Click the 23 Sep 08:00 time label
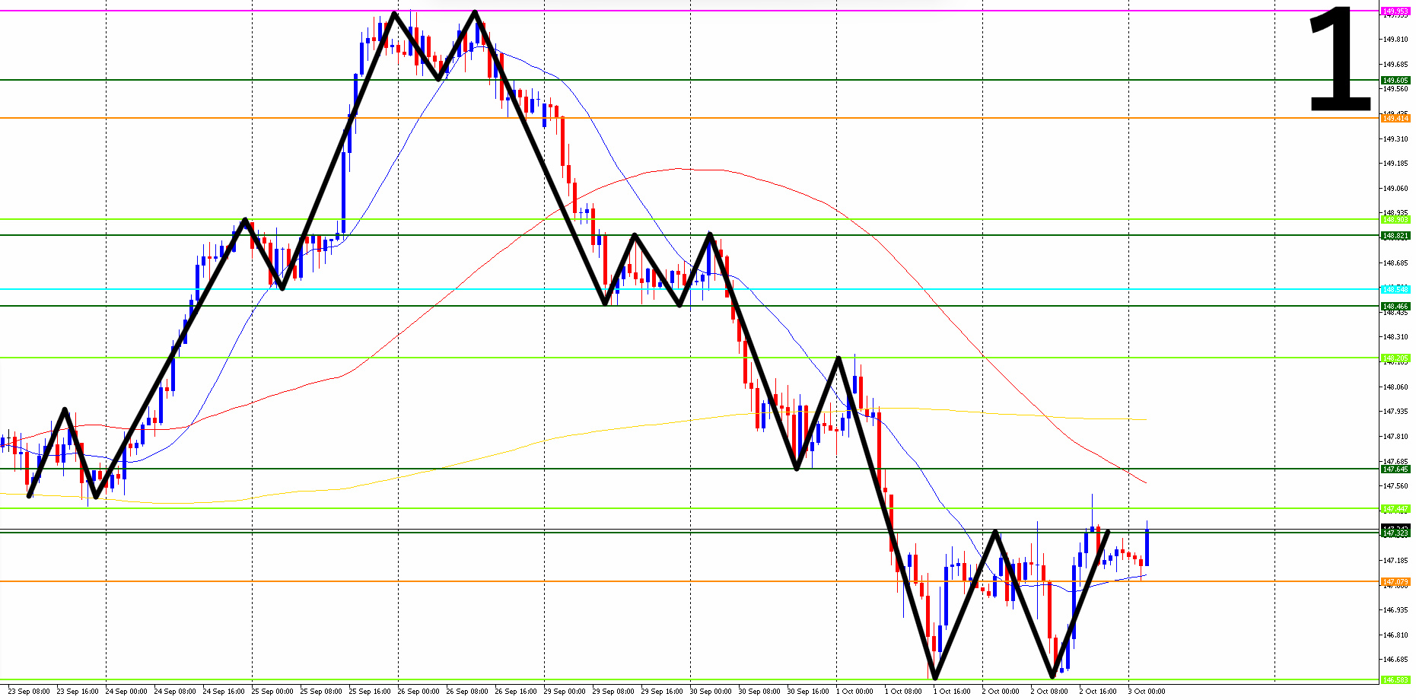This screenshot has width=1416, height=700. (x=29, y=692)
